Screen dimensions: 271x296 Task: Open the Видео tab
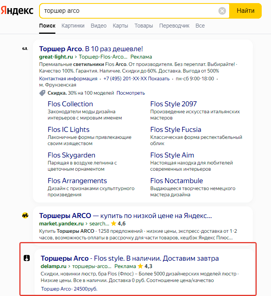coord(98,26)
